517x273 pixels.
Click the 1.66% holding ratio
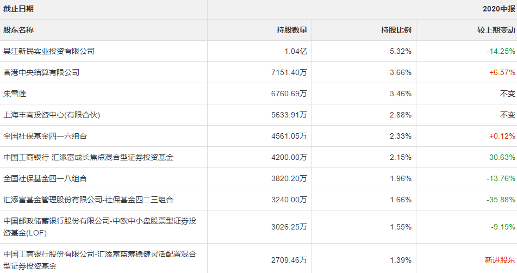coord(401,200)
